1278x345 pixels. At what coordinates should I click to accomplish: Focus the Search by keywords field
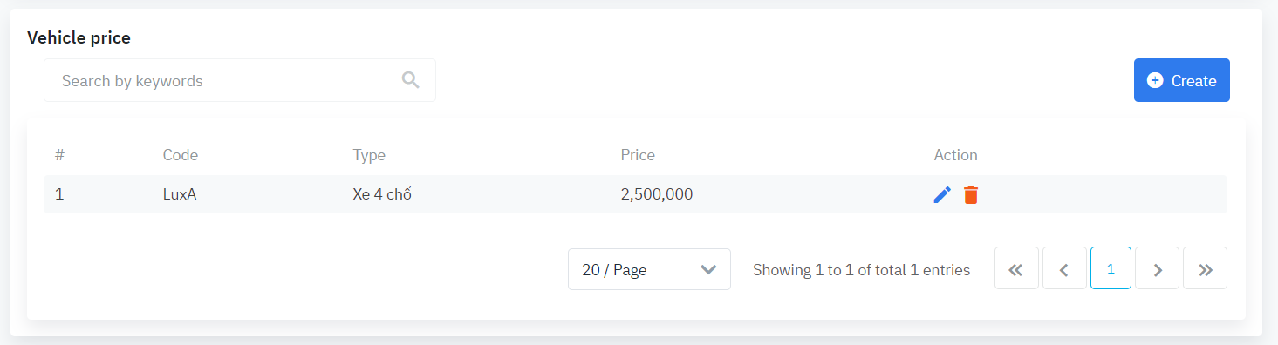coord(240,80)
